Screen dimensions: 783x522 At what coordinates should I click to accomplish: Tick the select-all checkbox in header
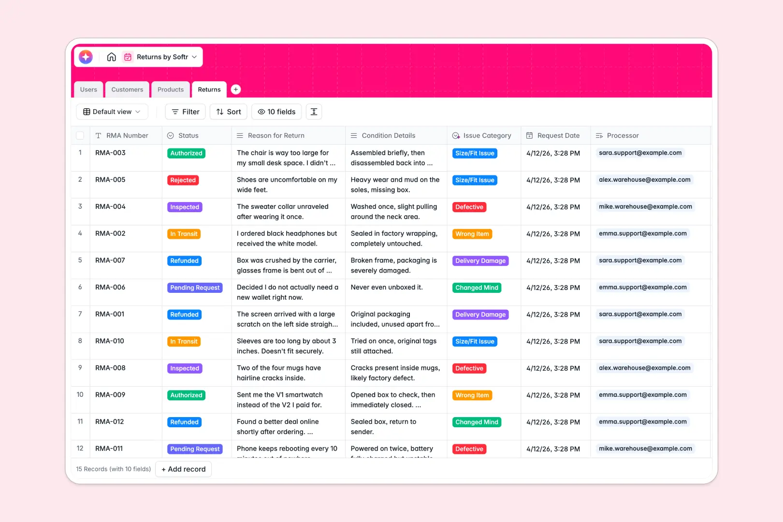click(x=80, y=136)
